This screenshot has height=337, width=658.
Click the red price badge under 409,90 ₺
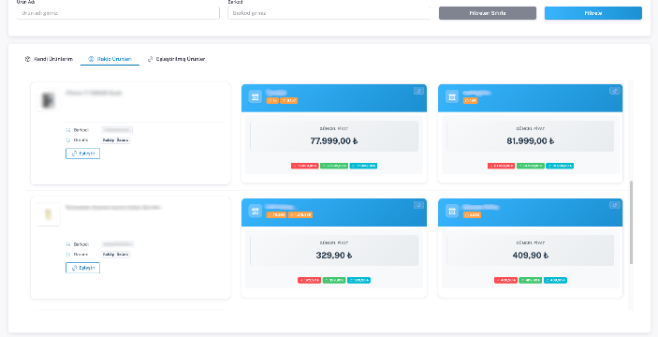click(x=505, y=280)
